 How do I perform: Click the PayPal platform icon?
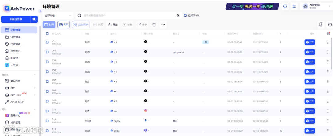[x=146, y=121]
